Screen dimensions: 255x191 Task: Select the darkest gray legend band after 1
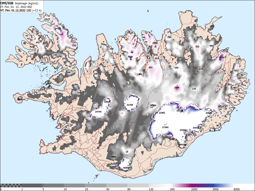point(32,185)
